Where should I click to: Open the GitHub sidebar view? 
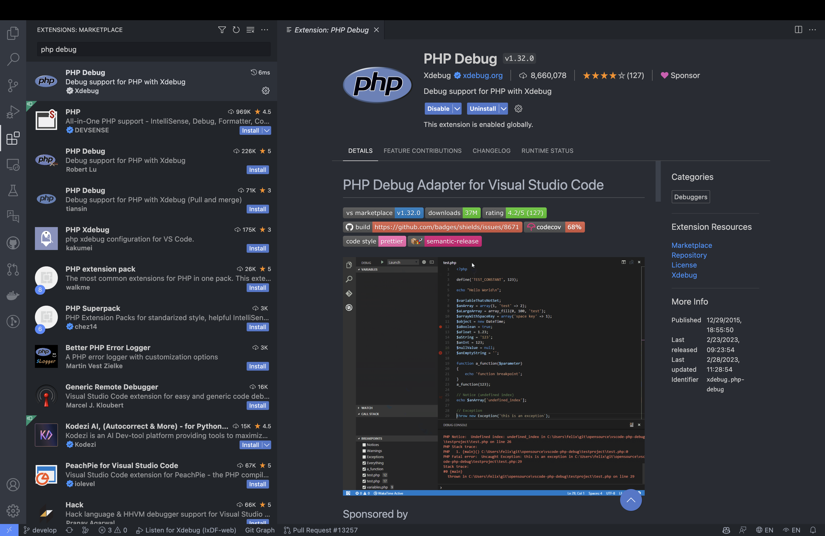(x=13, y=243)
